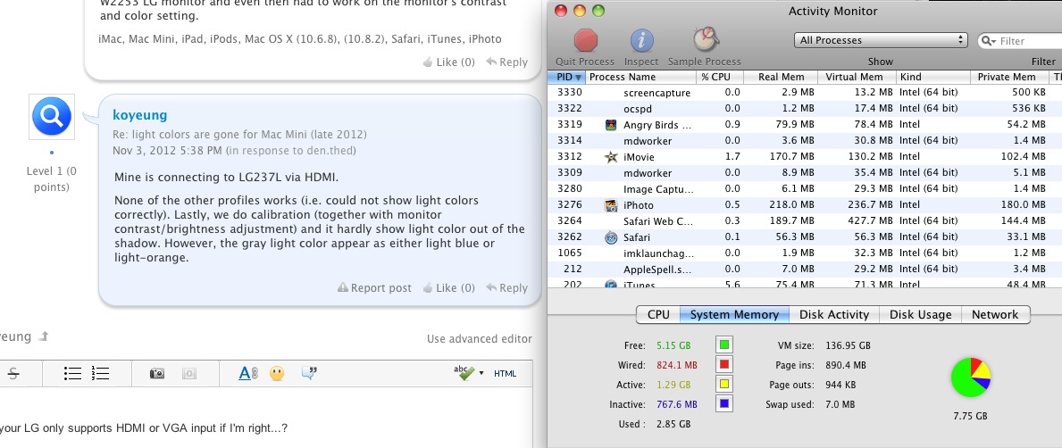Click arrow icon beside the username
The image size is (1062, 448).
(x=44, y=336)
